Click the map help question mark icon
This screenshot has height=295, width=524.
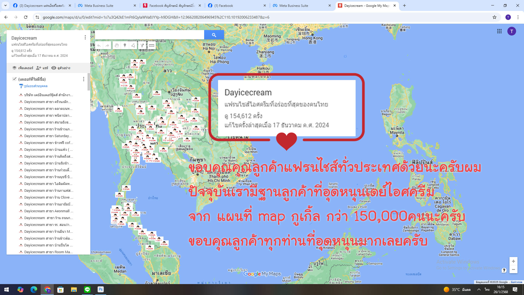pos(504,270)
